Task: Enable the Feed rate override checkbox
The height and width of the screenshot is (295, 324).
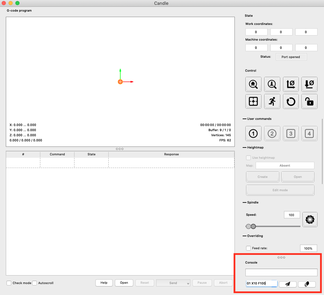Action: (x=248, y=248)
